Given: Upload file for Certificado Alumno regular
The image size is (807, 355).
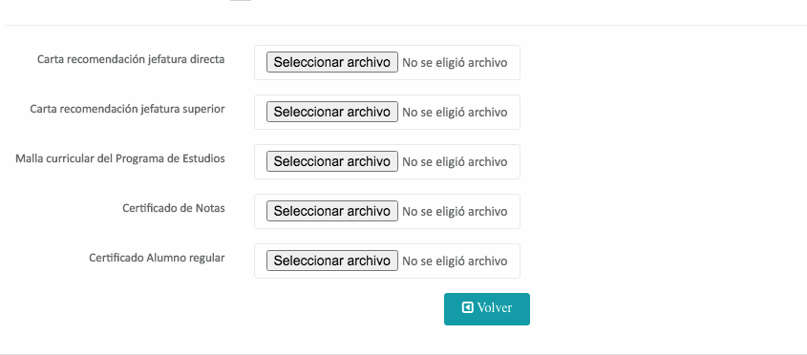Looking at the screenshot, I should point(332,261).
